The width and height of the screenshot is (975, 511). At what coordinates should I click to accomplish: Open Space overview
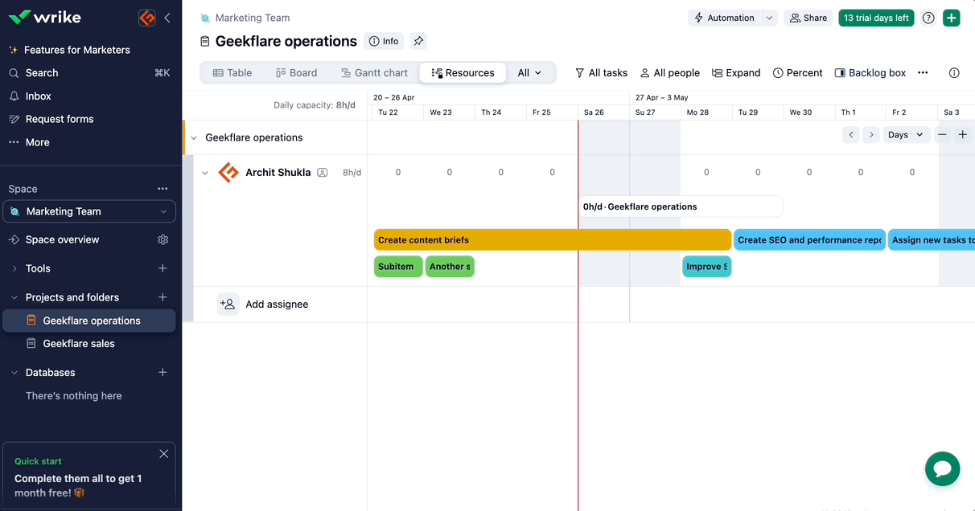[62, 239]
